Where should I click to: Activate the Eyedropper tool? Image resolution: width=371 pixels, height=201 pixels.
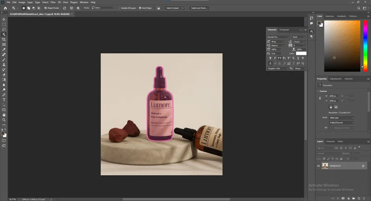pos(4,49)
